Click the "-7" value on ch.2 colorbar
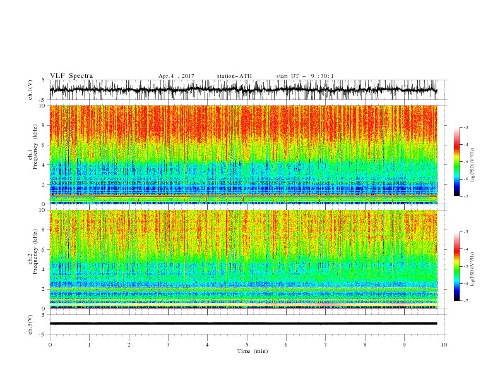The height and width of the screenshot is (387, 500). point(466,301)
